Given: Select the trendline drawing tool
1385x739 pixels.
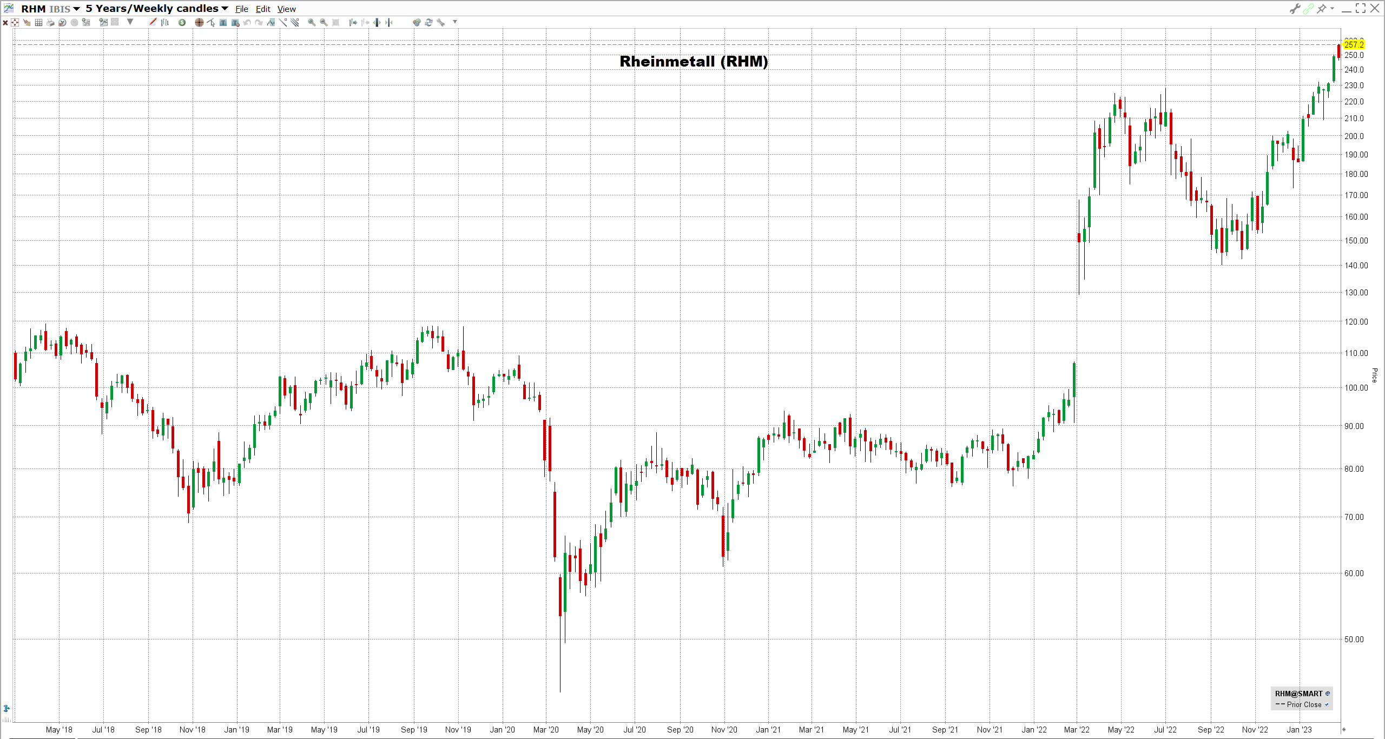Looking at the screenshot, I should pos(283,23).
